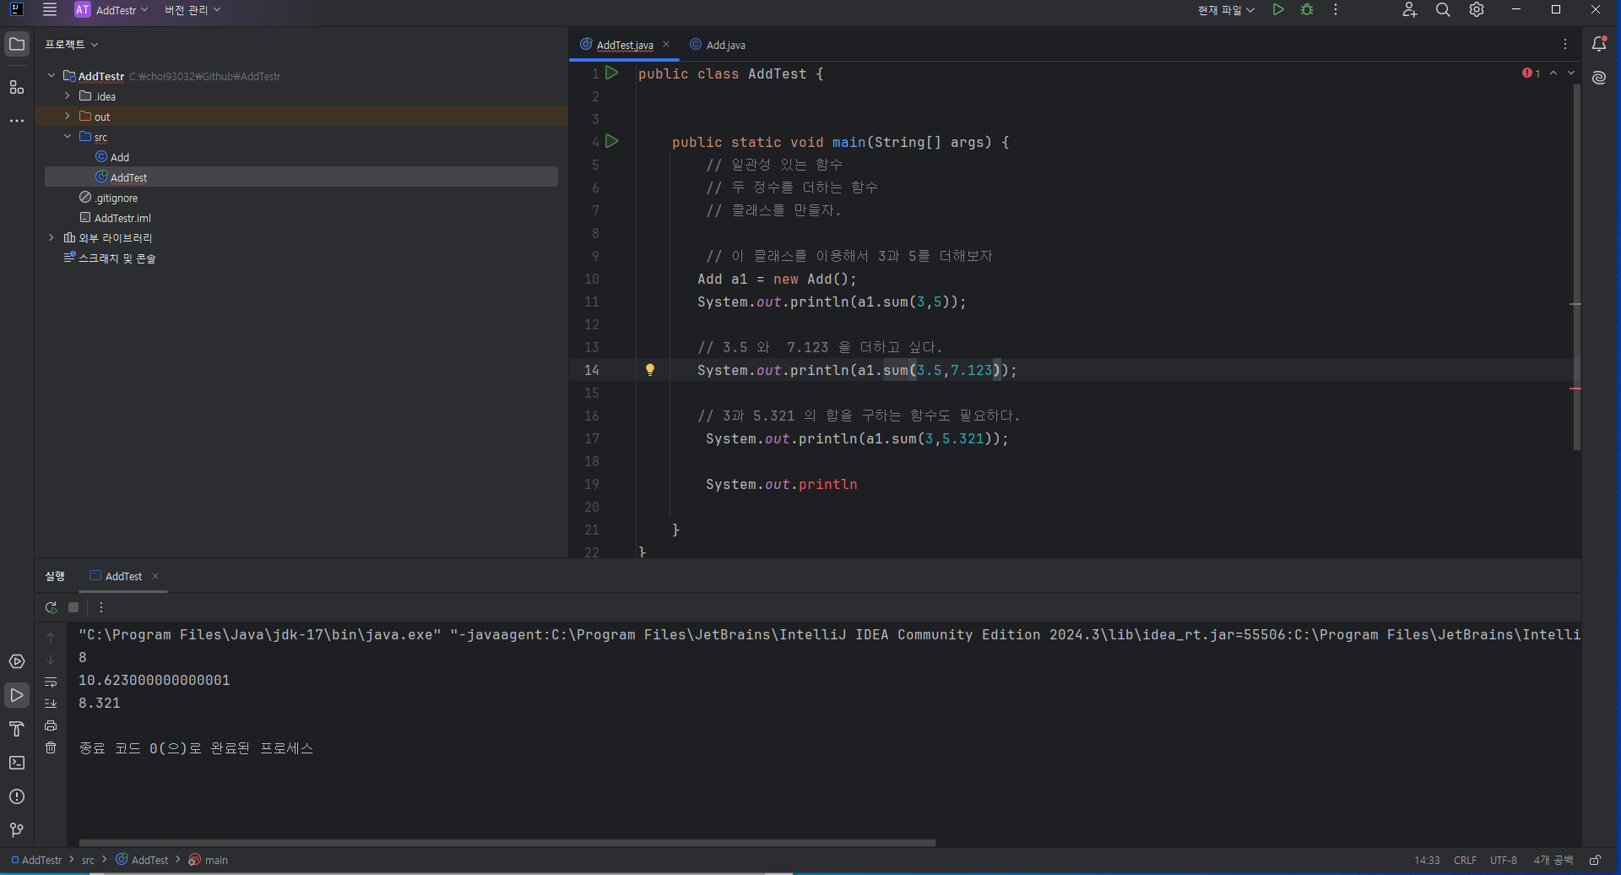Open the Structure tool window icon

pos(16,87)
